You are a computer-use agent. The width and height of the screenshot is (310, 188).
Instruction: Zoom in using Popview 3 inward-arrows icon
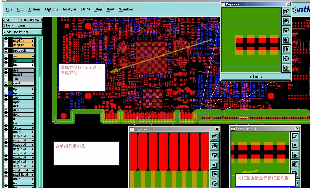click(x=286, y=58)
